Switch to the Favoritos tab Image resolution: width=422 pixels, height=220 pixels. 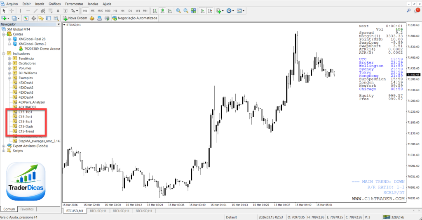pos(27,209)
